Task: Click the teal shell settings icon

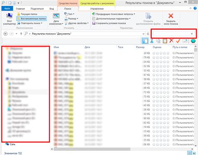Action: (193, 41)
